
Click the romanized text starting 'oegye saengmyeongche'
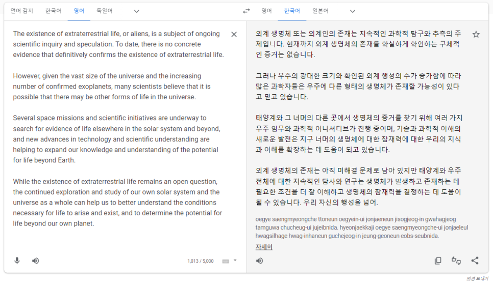[x=361, y=228]
